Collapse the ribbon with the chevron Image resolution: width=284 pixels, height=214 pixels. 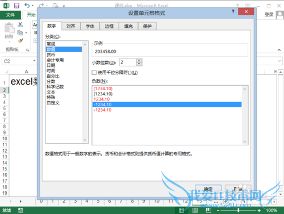pos(279,50)
